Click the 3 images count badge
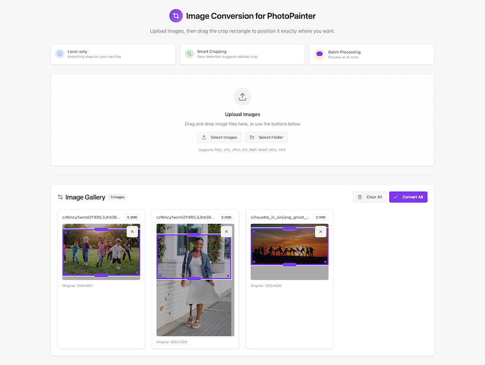The width and height of the screenshot is (485, 365). pyautogui.click(x=118, y=197)
